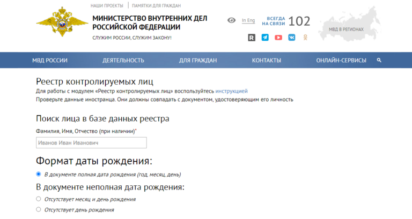The width and height of the screenshot is (412, 219).
Task: Open the Odnoklassniki page icon
Action: coord(305,37)
